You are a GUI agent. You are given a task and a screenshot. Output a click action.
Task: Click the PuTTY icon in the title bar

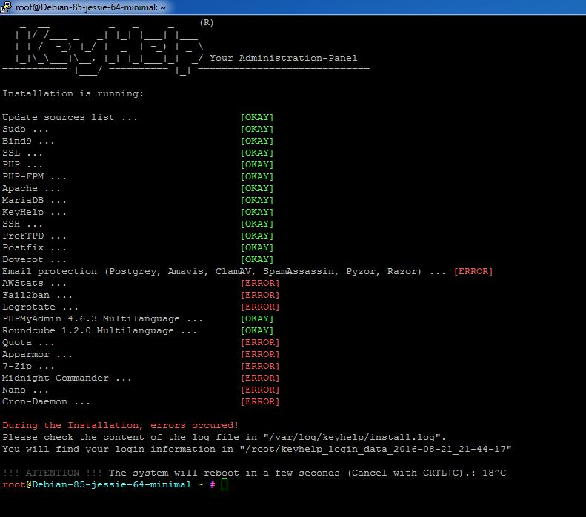pyautogui.click(x=7, y=7)
